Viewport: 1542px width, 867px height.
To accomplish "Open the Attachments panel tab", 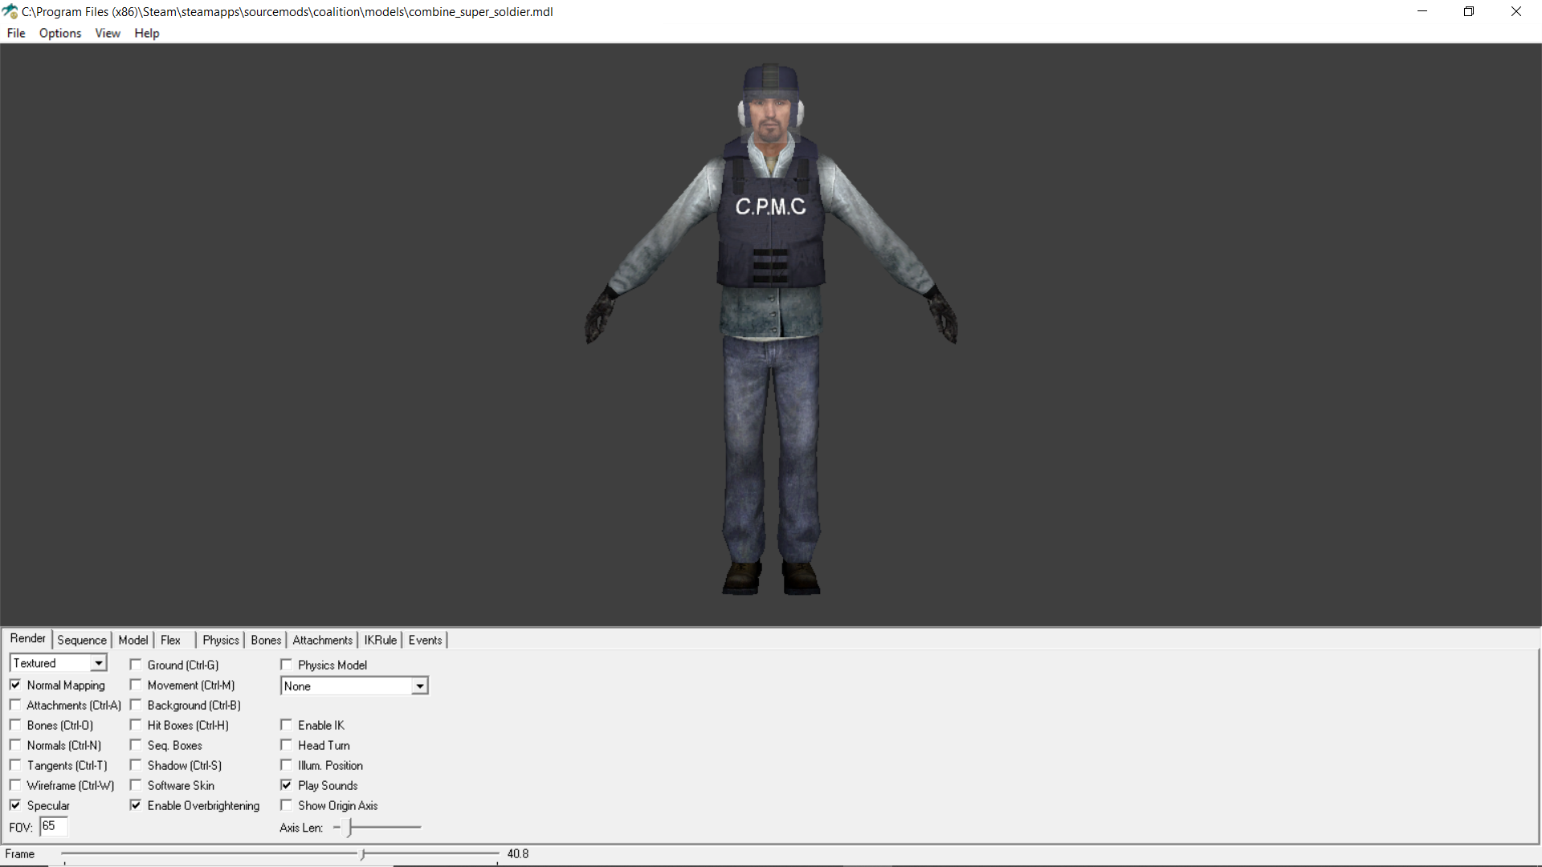I will coord(323,639).
